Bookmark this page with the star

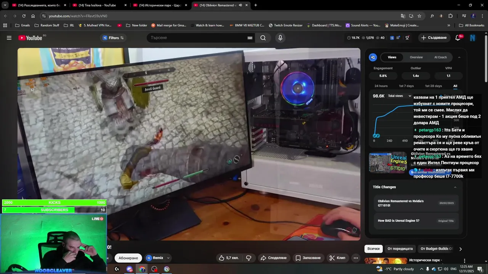pos(419,16)
